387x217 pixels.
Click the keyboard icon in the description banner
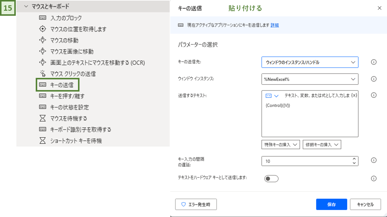click(x=181, y=25)
